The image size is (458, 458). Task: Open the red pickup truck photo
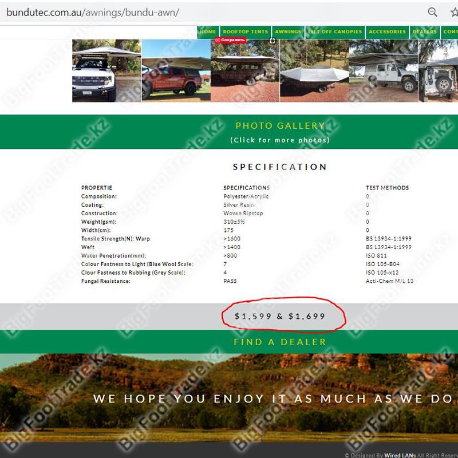click(176, 70)
